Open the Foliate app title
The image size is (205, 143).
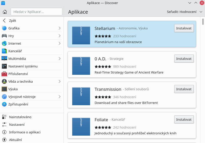[101, 120]
